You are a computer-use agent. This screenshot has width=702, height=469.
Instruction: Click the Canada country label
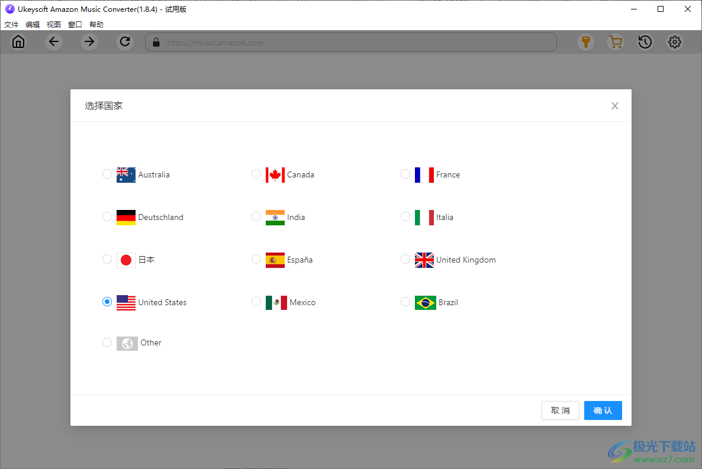(x=301, y=174)
